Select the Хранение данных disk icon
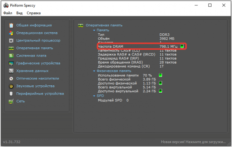This screenshot has height=147, width=232. point(11,71)
